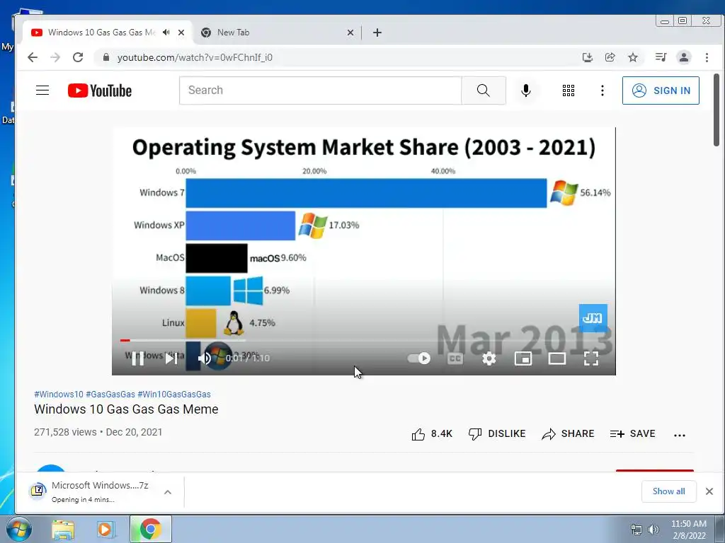Install app icon in address bar
Viewport: 725px width, 543px height.
pyautogui.click(x=587, y=57)
